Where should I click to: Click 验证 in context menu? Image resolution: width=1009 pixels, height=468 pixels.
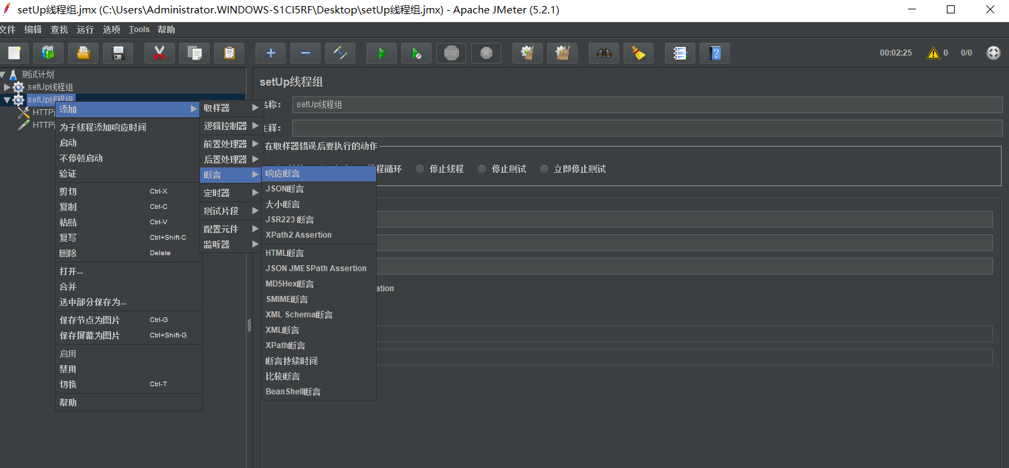coord(128,173)
